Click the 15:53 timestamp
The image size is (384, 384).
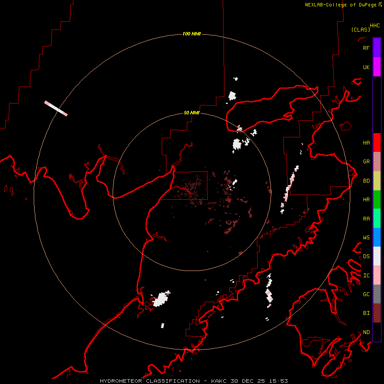coord(279,381)
